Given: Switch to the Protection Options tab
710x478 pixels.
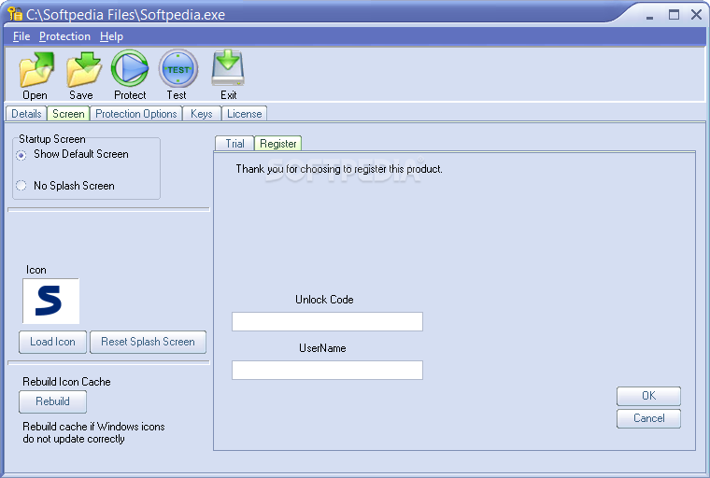Looking at the screenshot, I should pyautogui.click(x=135, y=114).
